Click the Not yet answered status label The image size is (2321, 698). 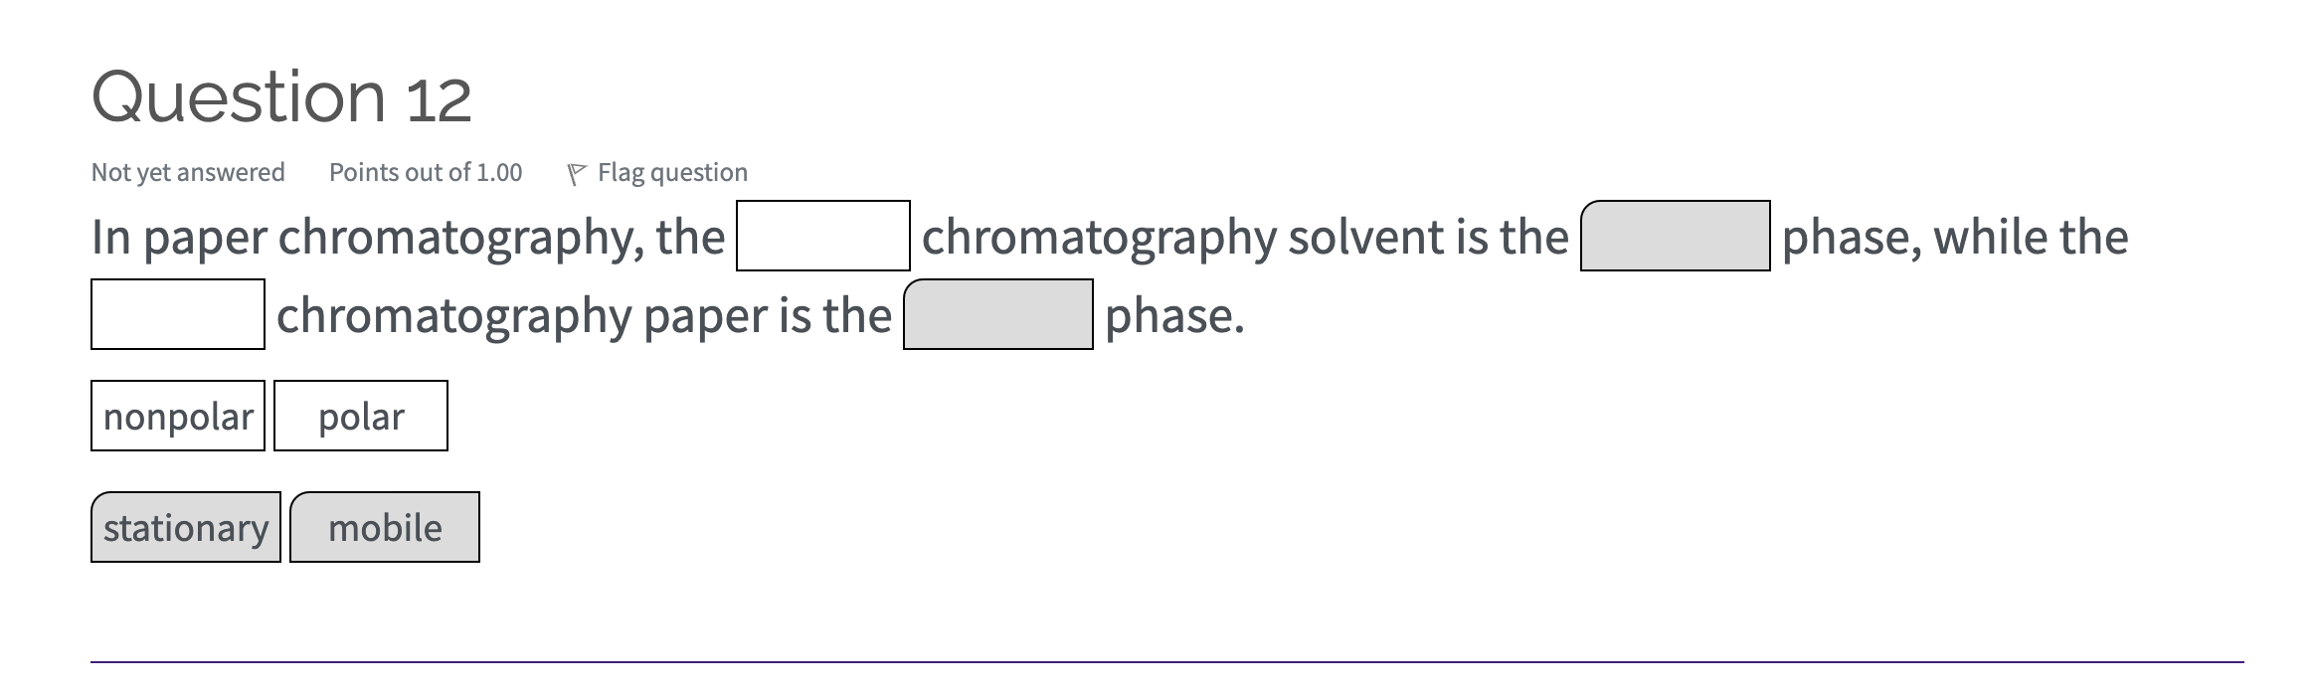[186, 171]
